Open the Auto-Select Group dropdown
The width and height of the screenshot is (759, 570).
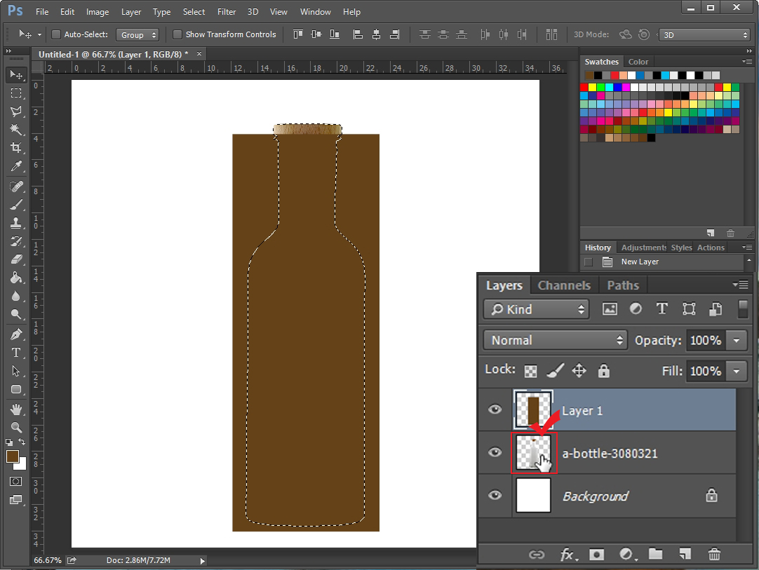[x=137, y=35]
